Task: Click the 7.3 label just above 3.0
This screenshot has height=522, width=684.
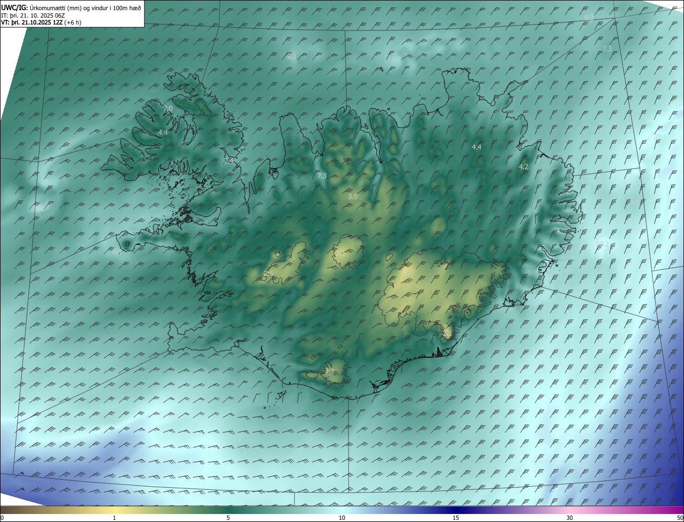Action: point(322,176)
